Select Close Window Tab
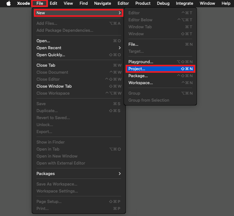Image resolution: width=234 pixels, height=216 pixels. pos(79,86)
